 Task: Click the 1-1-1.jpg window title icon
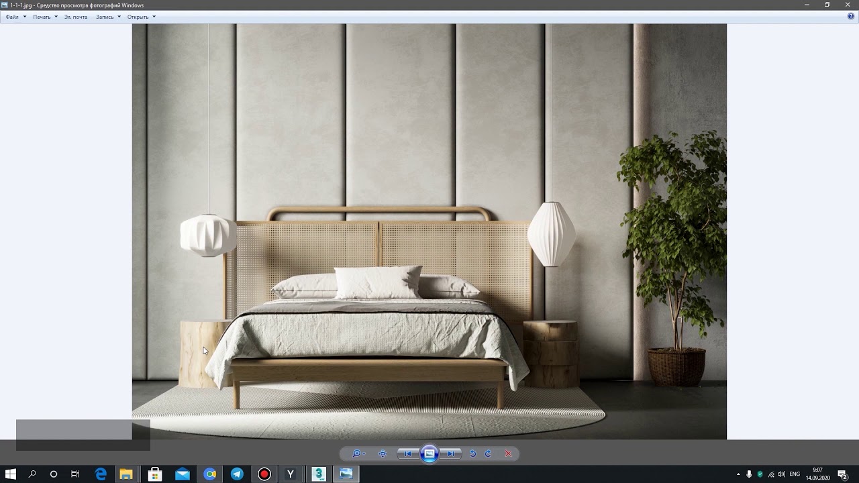(x=5, y=5)
